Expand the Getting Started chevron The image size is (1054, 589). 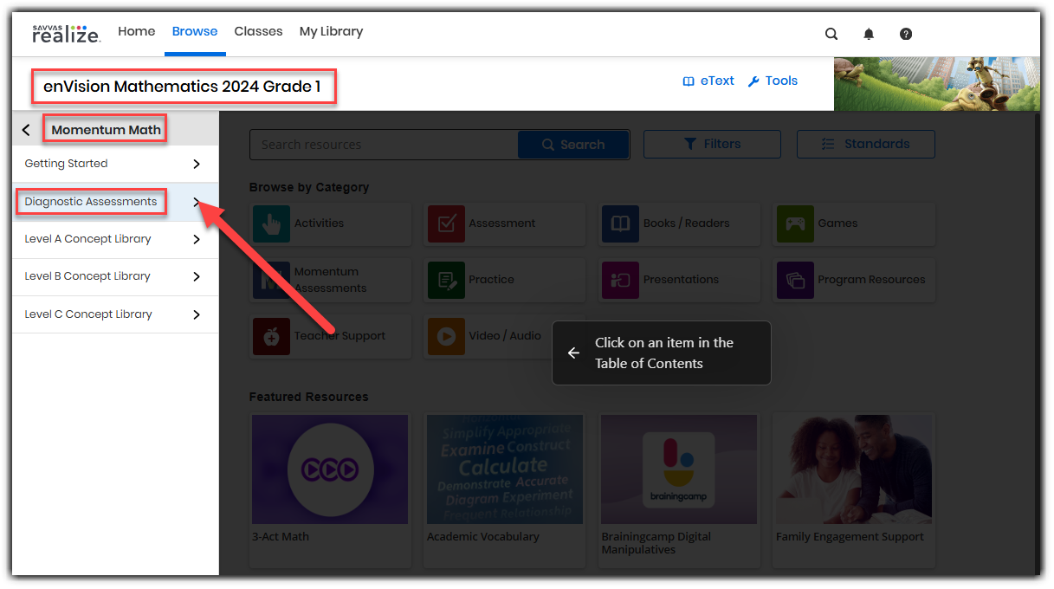pos(197,164)
